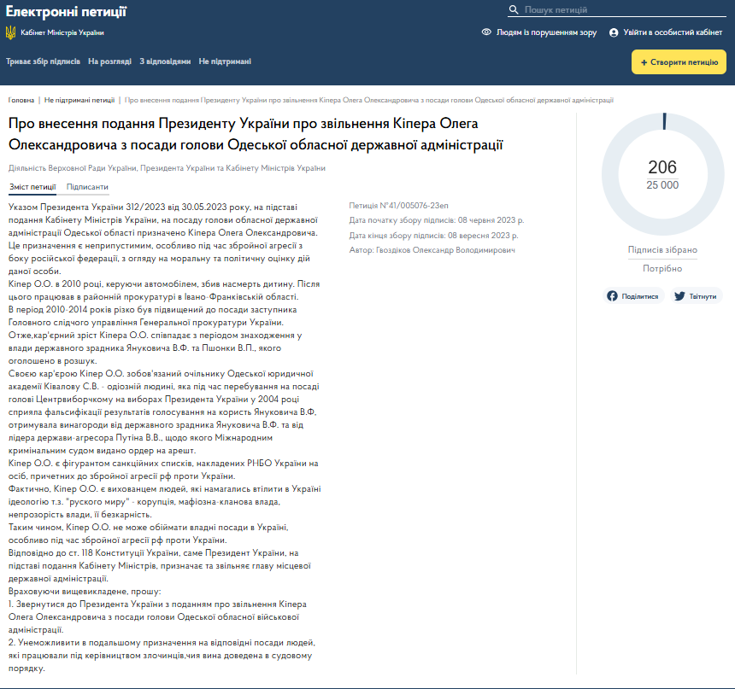Click the search magnifier icon
This screenshot has height=689, width=735.
(514, 10)
